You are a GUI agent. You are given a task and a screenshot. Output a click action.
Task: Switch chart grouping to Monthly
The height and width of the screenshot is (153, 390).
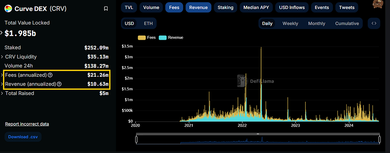(317, 24)
